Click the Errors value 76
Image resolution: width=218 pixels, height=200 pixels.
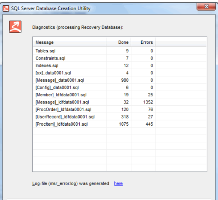[150, 110]
